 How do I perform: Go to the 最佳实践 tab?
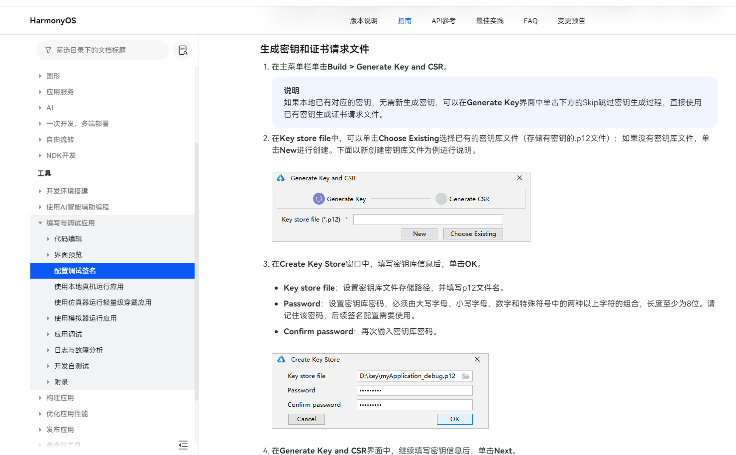click(490, 21)
